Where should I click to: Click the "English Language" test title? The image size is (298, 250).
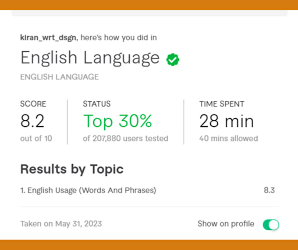tap(90, 58)
